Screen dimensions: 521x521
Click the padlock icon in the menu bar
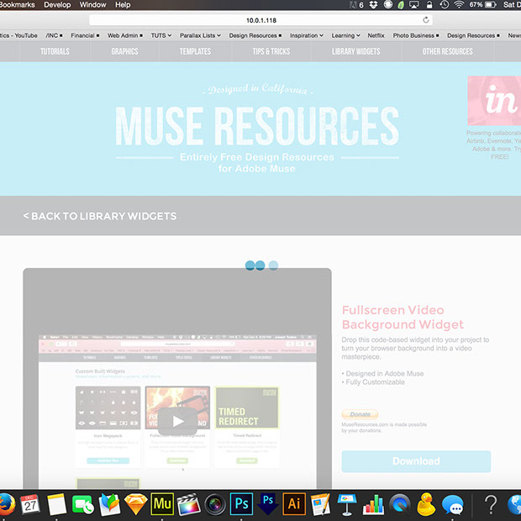(429, 5)
